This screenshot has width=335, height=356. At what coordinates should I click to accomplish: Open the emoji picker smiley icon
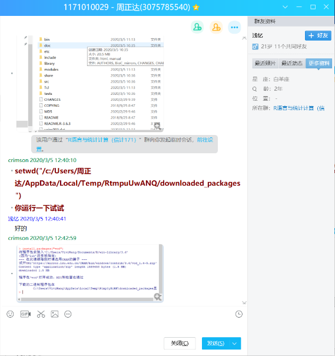click(10, 314)
